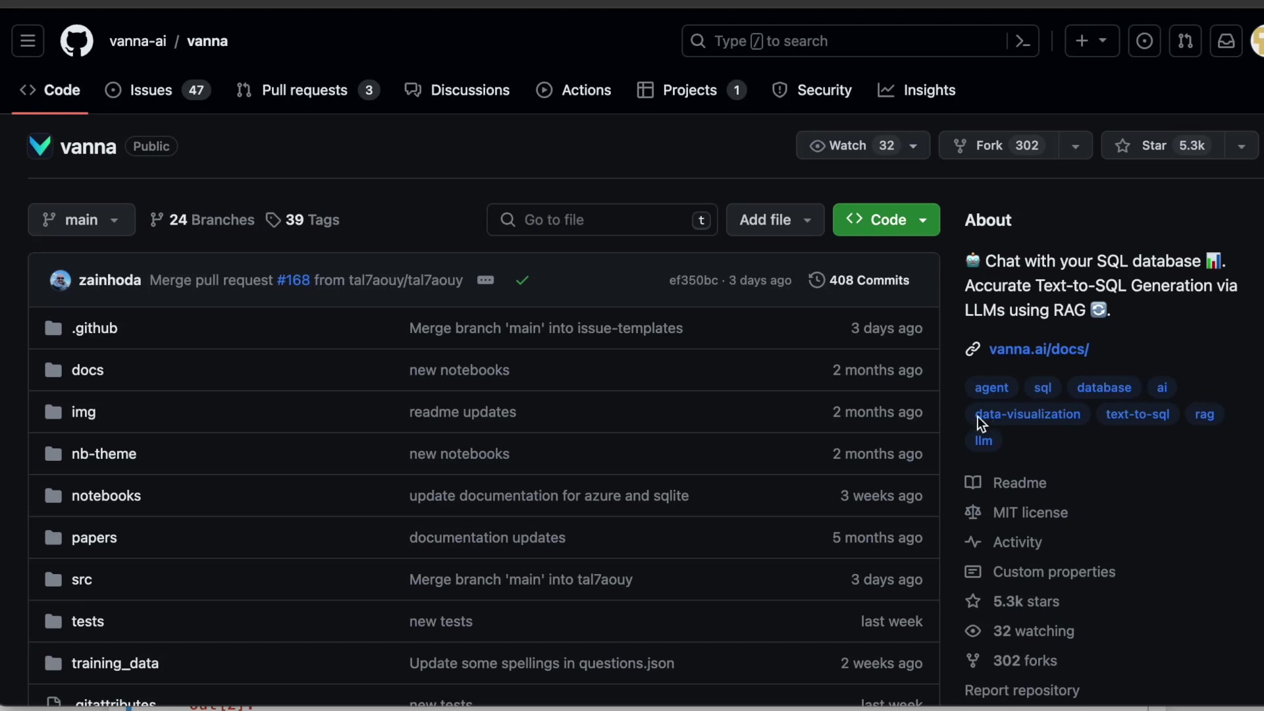Click the Star button

(x=1163, y=145)
